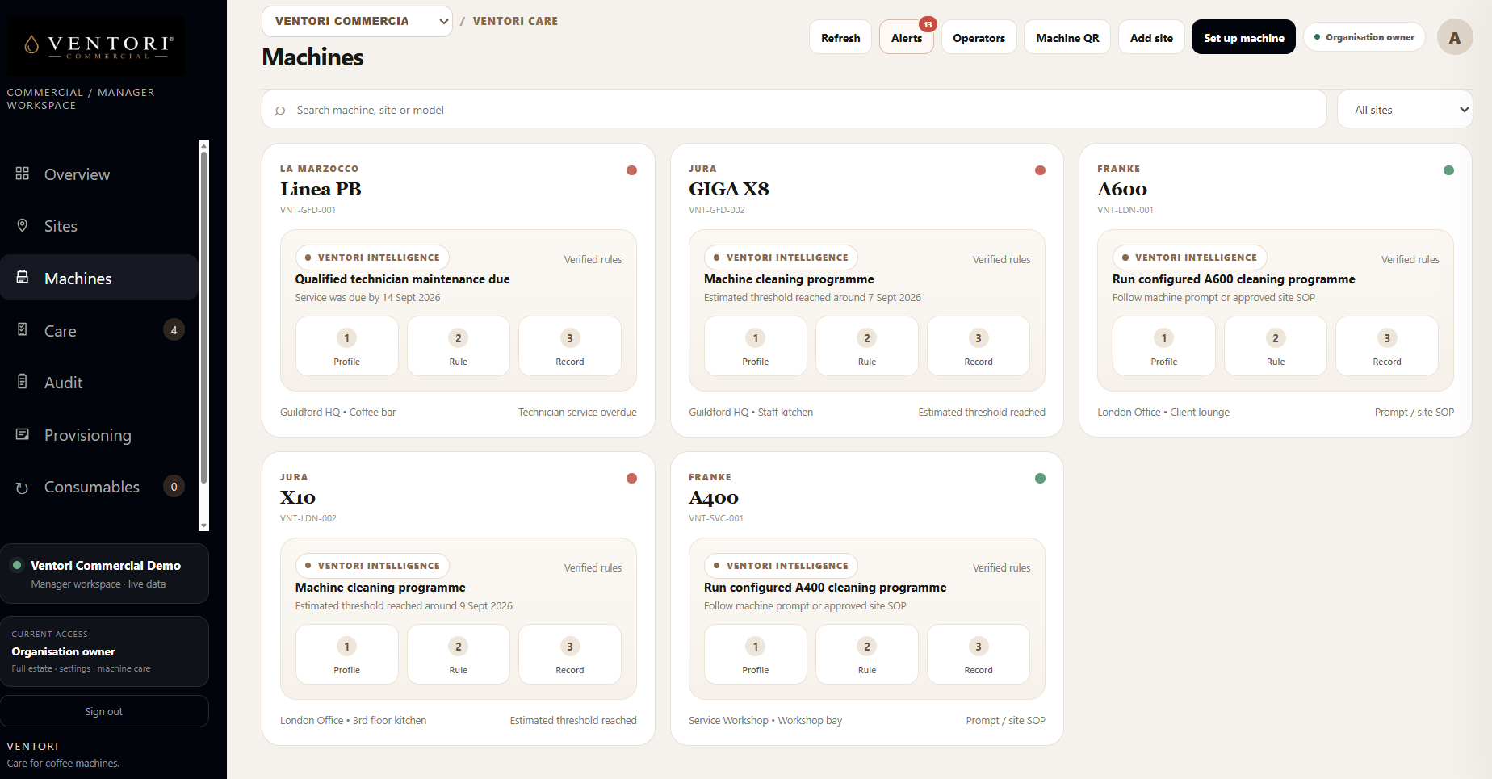Image resolution: width=1492 pixels, height=779 pixels.
Task: Click step 3 Record on A400 card
Action: [979, 655]
